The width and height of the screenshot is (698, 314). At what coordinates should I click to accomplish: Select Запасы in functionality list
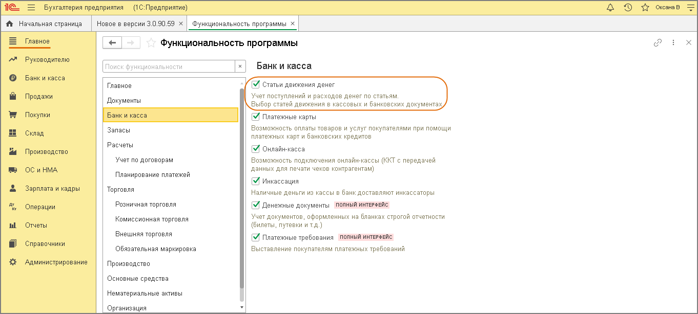click(x=171, y=130)
